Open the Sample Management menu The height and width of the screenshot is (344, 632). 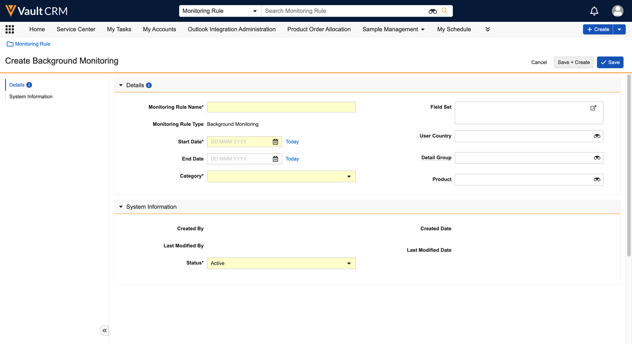point(393,29)
